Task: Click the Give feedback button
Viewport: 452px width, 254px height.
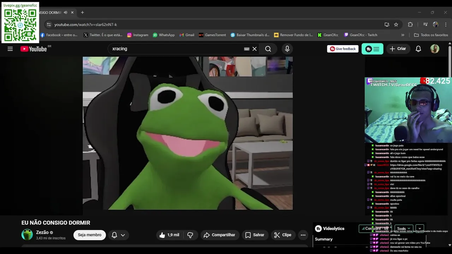Action: (343, 49)
